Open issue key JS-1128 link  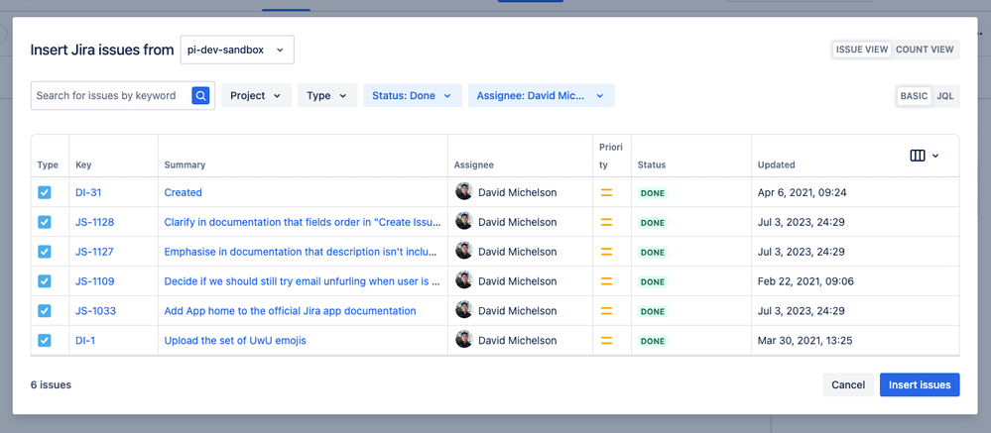click(x=95, y=222)
